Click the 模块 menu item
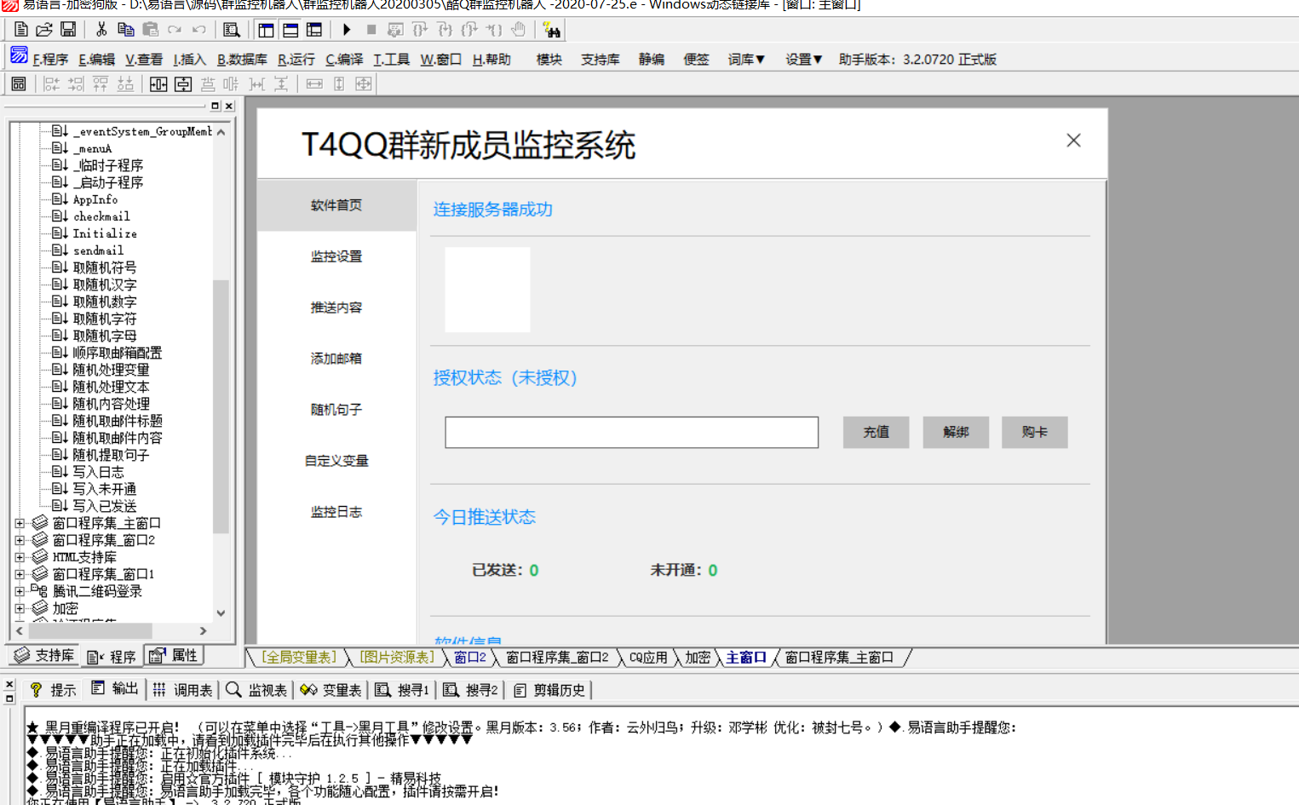The image size is (1299, 805). click(549, 60)
